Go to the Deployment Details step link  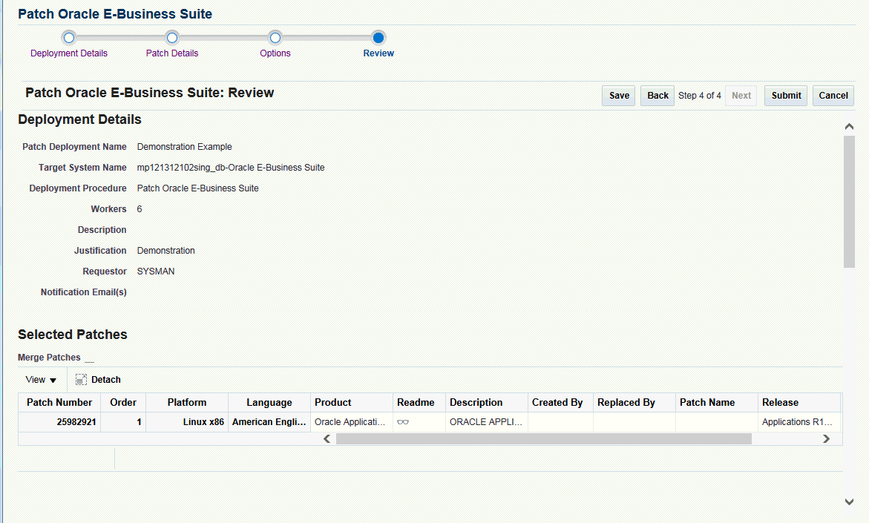69,53
